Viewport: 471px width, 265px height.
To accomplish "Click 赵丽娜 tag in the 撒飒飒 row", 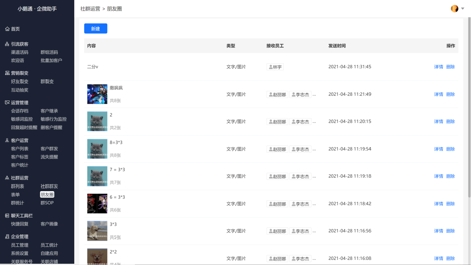I will pos(278,94).
